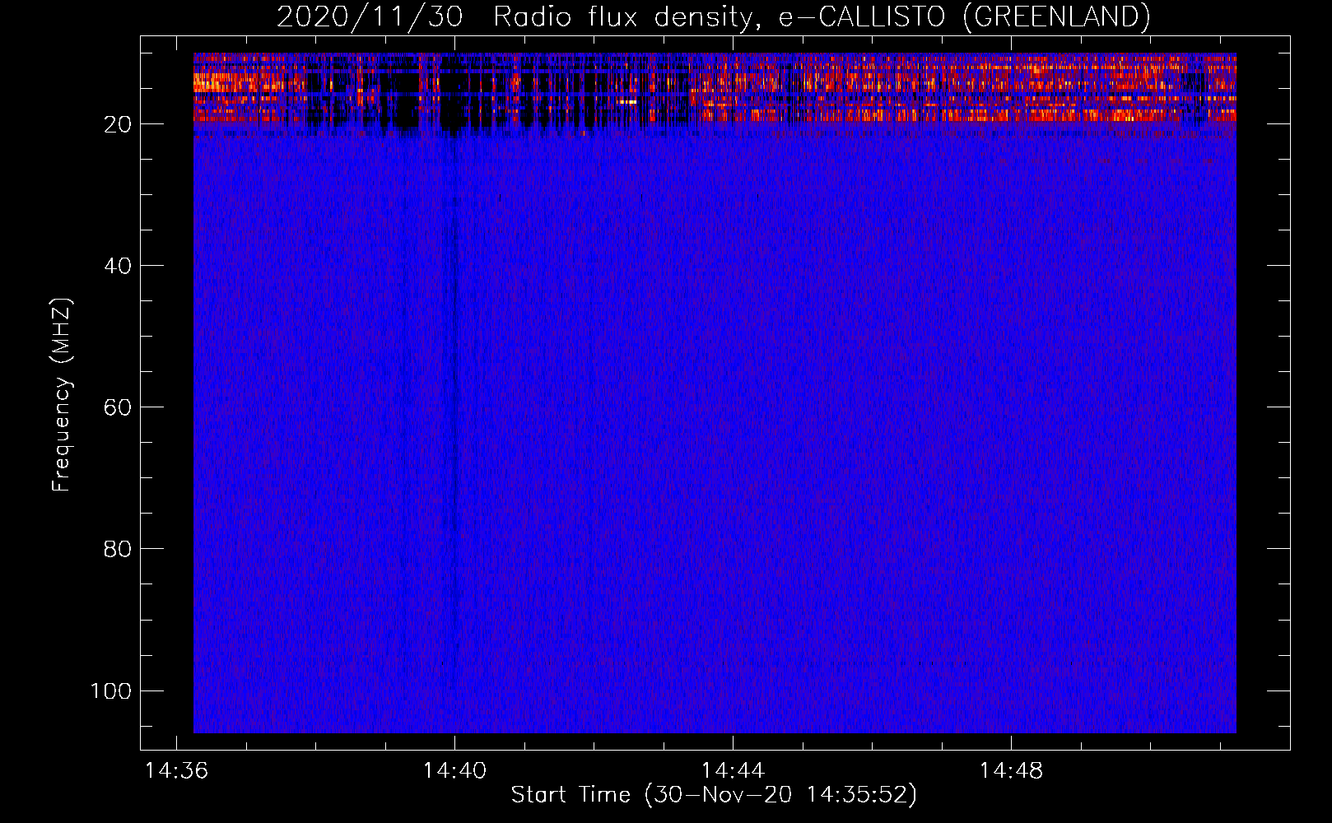1332x823 pixels.
Task: Click the '14:44' time tick label
Action: [x=733, y=771]
